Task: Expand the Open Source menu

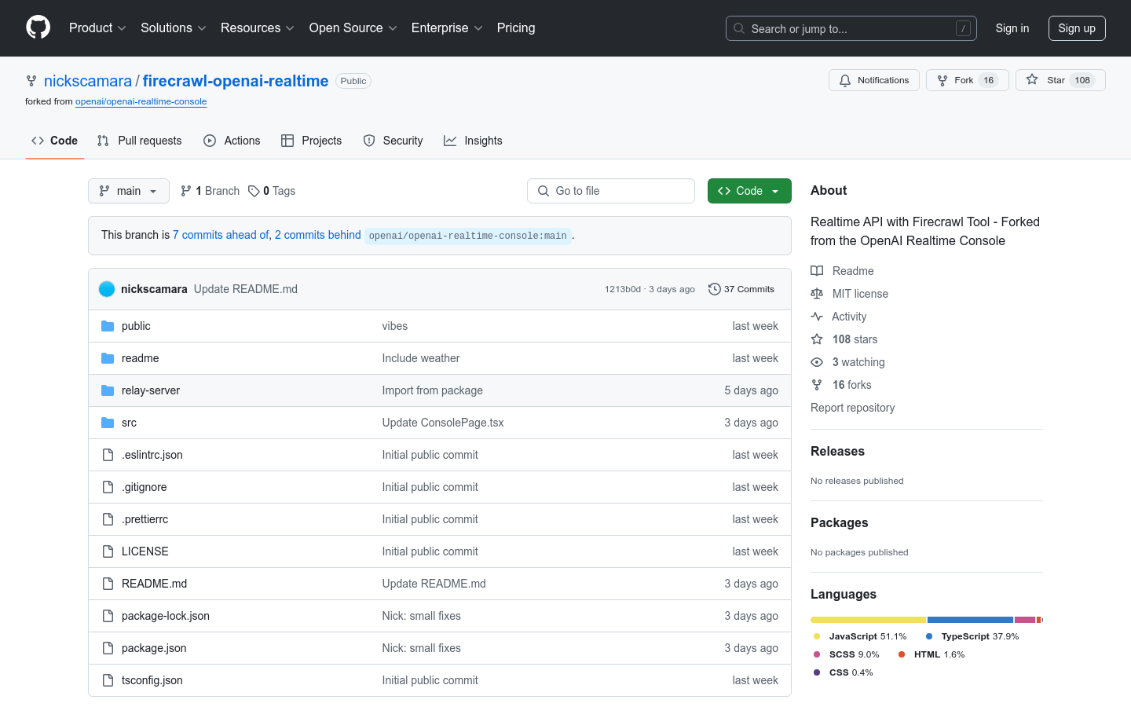Action: (353, 28)
